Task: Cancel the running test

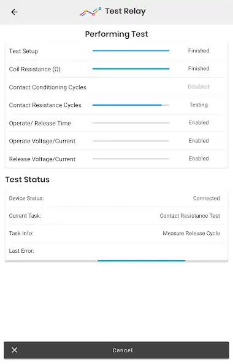Action: 116,350
